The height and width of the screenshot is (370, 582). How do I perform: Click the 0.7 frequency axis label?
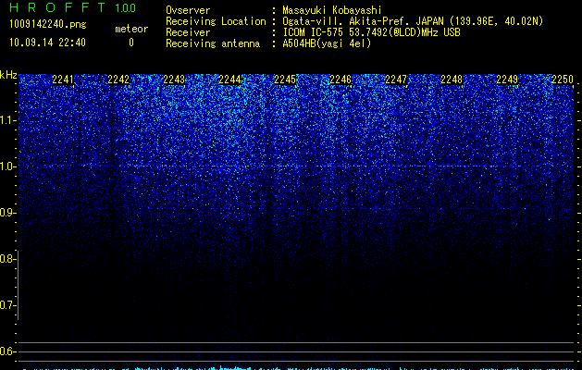7,305
